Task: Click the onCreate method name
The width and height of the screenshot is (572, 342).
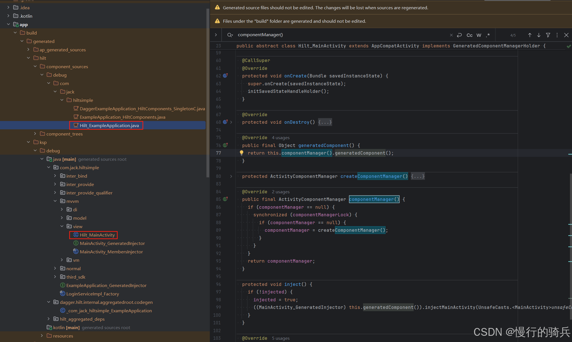Action: point(295,76)
